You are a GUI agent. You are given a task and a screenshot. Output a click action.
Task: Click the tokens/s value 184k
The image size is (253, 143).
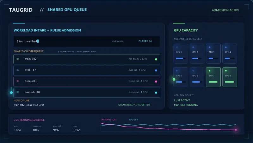click(x=36, y=130)
